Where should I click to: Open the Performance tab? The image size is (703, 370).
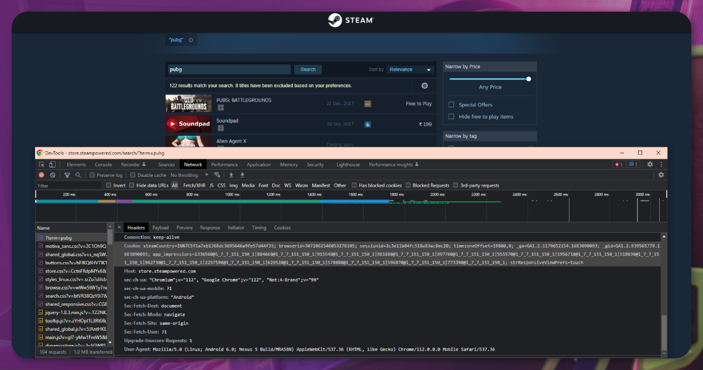click(x=225, y=165)
